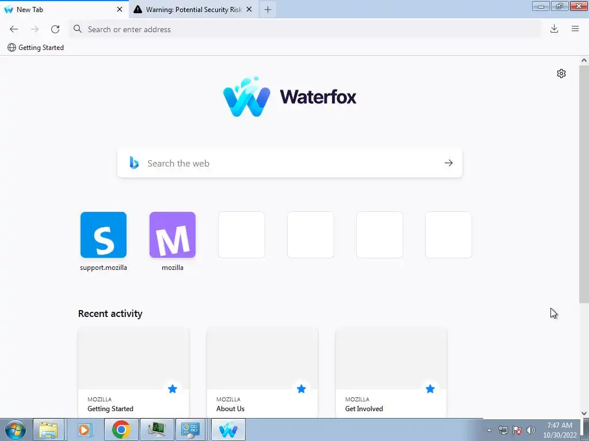Submit search with the arrow button
The height and width of the screenshot is (441, 589).
point(449,163)
